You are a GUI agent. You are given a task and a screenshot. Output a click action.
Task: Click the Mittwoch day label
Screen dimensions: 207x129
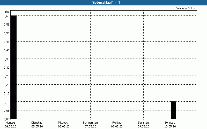click(63, 123)
